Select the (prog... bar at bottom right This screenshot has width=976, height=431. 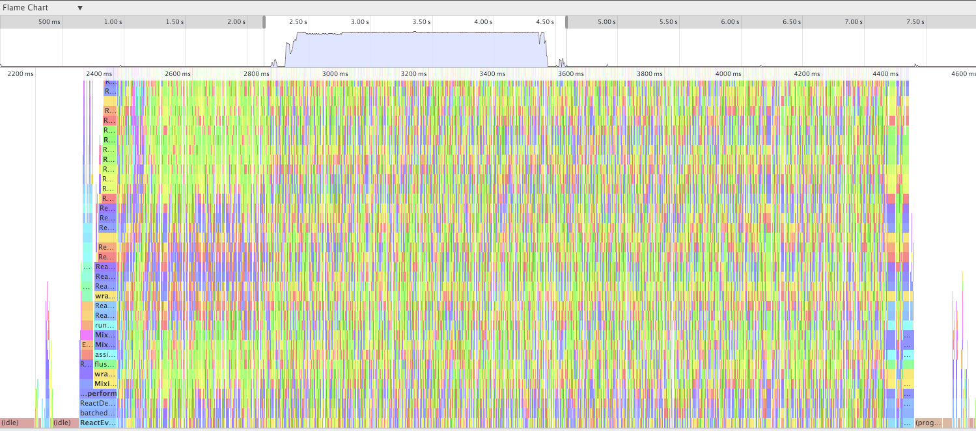click(x=929, y=423)
